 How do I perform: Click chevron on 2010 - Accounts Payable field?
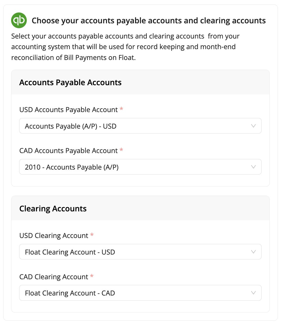click(x=253, y=167)
